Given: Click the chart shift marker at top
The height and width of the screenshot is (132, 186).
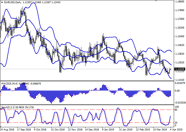Looking at the screenshot, I should click(156, 1).
